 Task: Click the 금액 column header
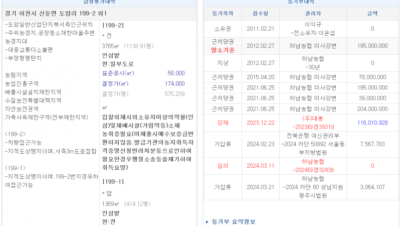pos(372,14)
